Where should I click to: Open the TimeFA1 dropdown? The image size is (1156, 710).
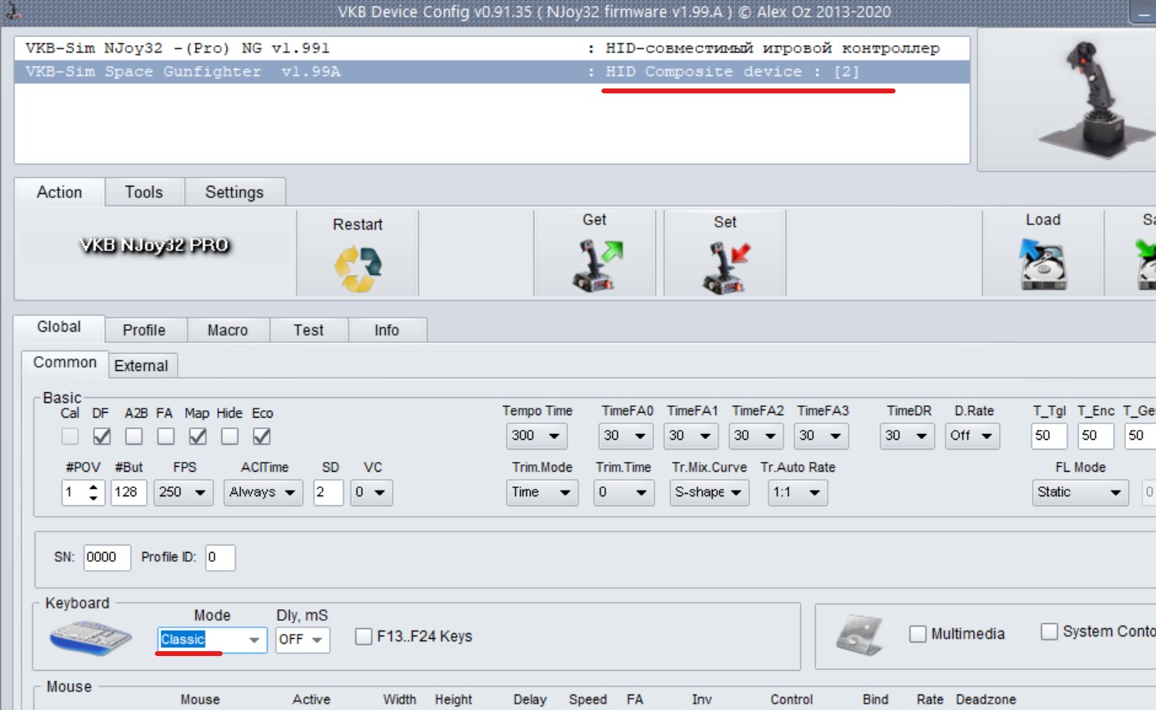coord(691,436)
